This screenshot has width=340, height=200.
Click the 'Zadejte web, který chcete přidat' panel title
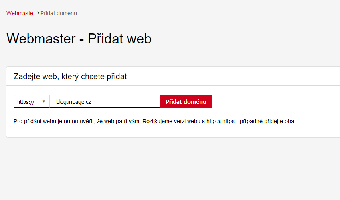coord(70,76)
